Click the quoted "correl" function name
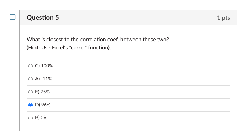This screenshot has width=246, height=140. [79, 48]
